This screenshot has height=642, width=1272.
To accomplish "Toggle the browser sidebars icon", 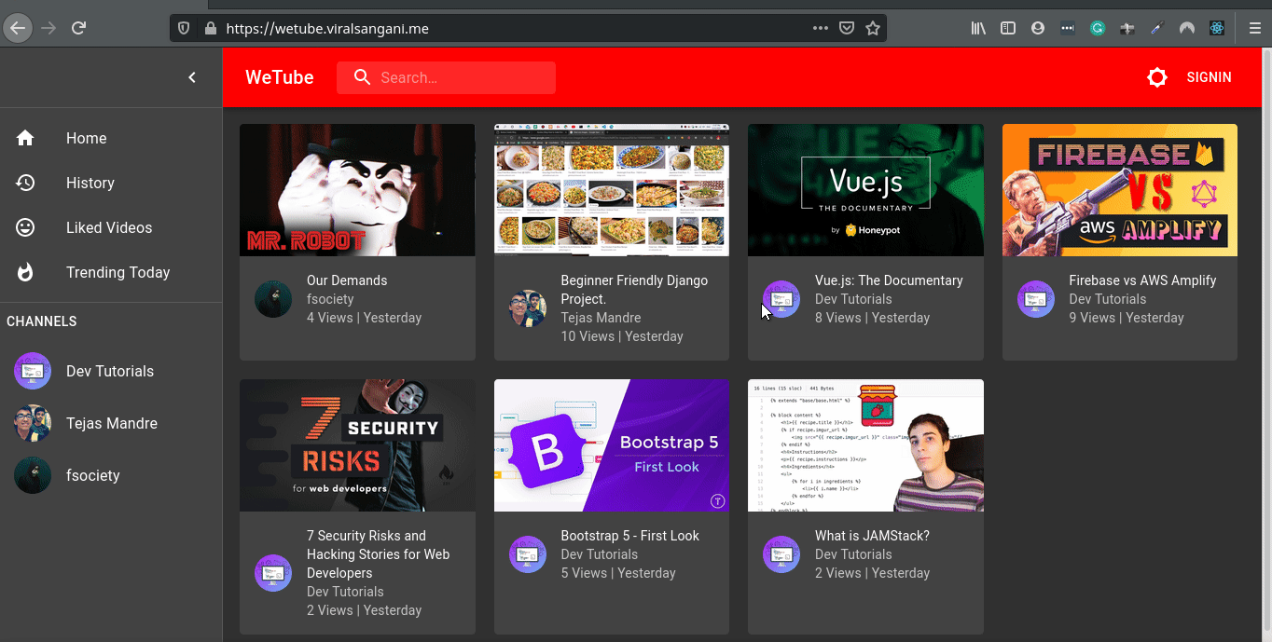I will tap(1008, 28).
